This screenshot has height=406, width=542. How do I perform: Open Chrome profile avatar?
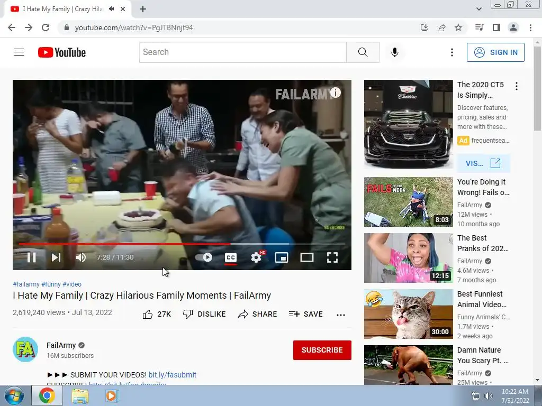pyautogui.click(x=513, y=27)
